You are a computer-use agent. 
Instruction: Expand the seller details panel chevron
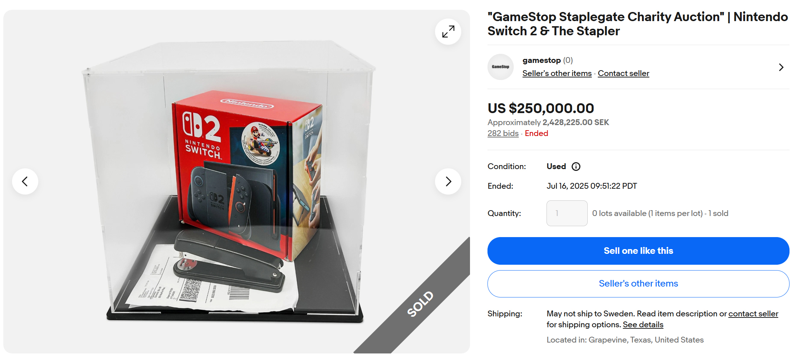point(781,67)
